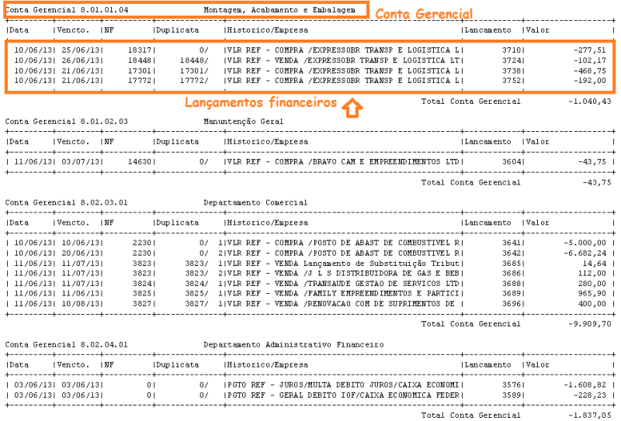Click the title 'Departamento Administrativo Financeiro'

click(x=293, y=345)
